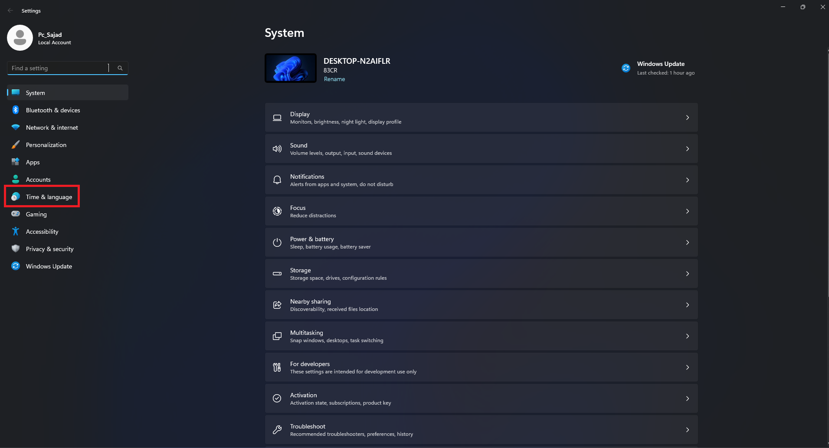Image resolution: width=829 pixels, height=448 pixels.
Task: Click the Time & language clock icon
Action: [x=16, y=197]
